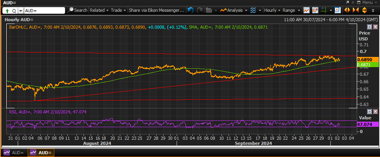Click the grey Redo arrow icon
This screenshot has height=157, width=380.
200,10
